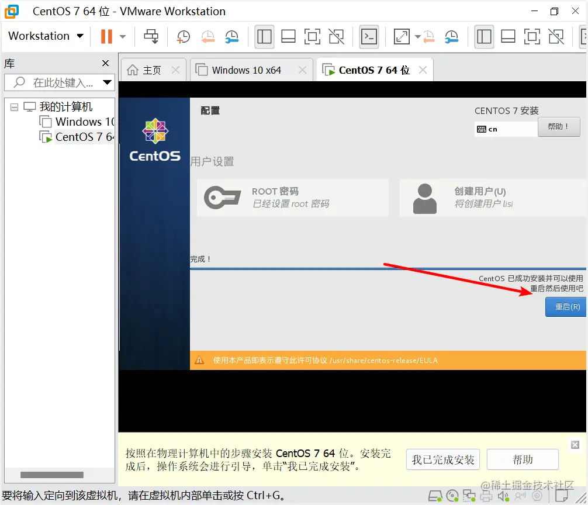Click the installation progress bar under 完成！
Viewport: 588px width, 505px height.
coord(388,269)
